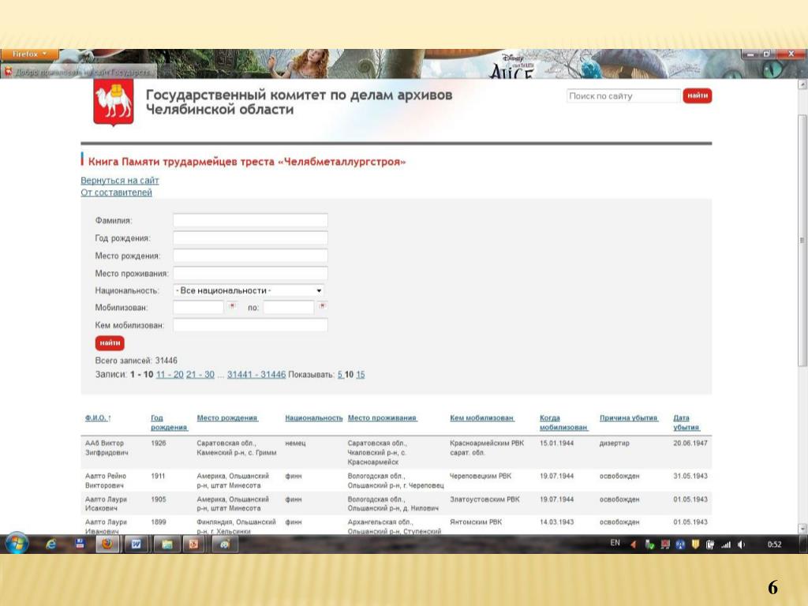
Task: Launch Internet Explorer from the taskbar
Action: [x=51, y=544]
